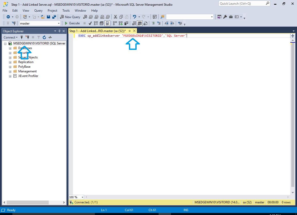Select the Step 1 - Add Linked Server tab
The image size is (297, 215).
97,31
